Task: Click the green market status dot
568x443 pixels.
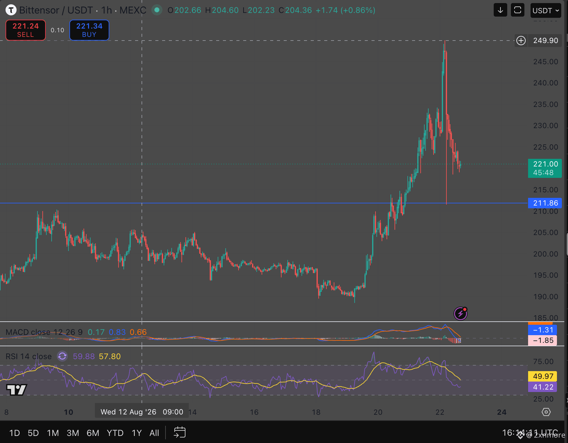Action: pyautogui.click(x=157, y=10)
